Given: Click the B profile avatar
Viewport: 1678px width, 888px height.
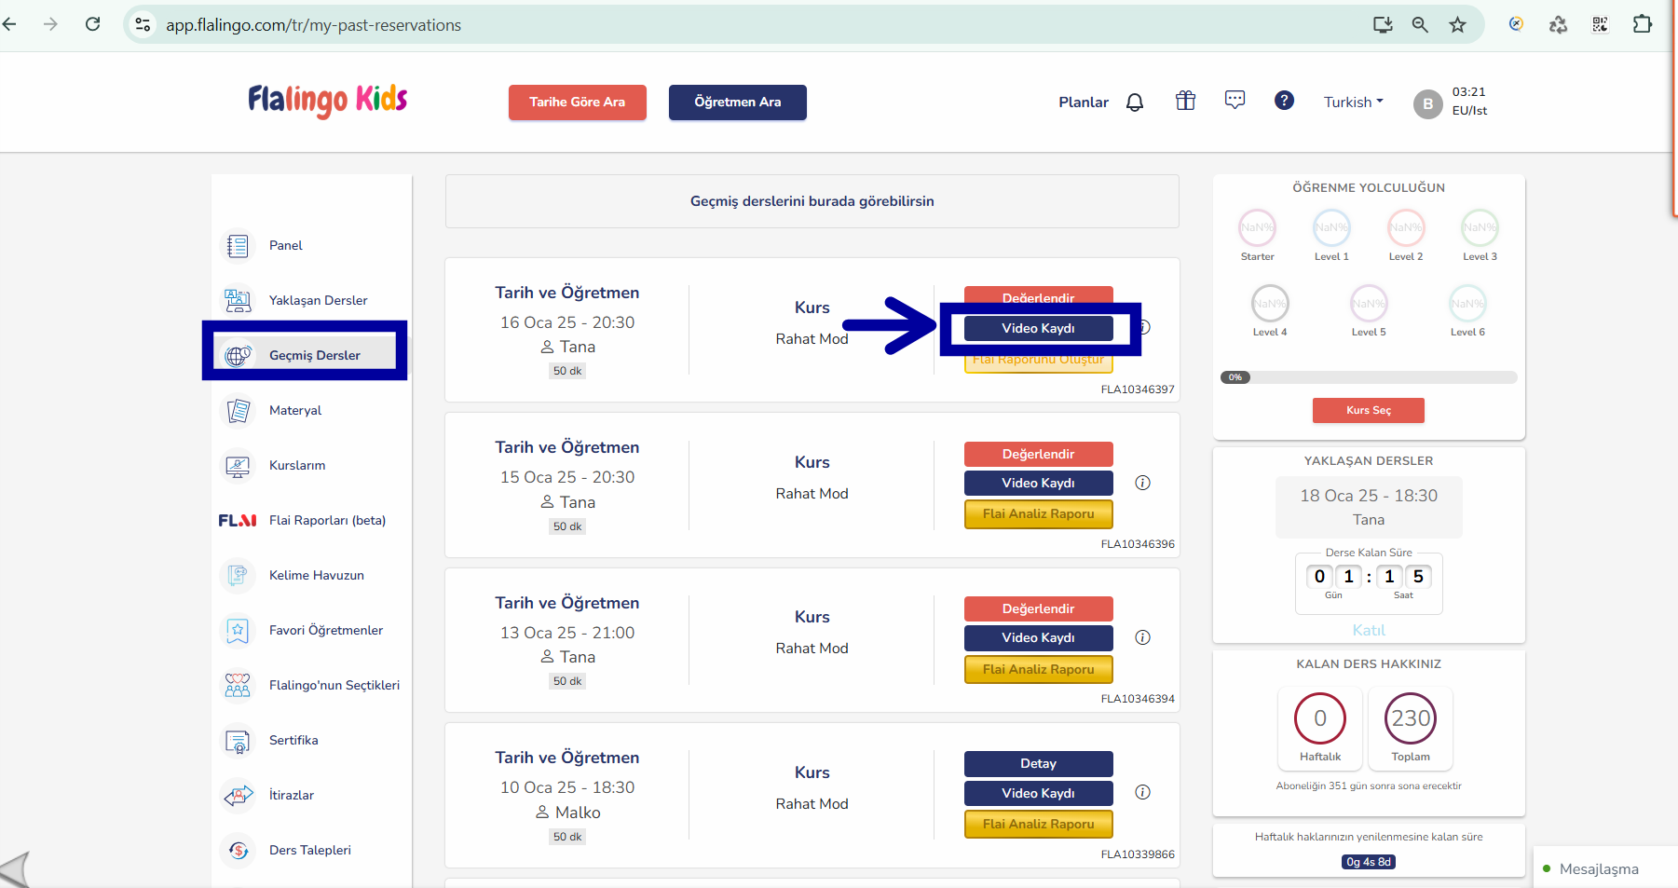Looking at the screenshot, I should click(1427, 104).
